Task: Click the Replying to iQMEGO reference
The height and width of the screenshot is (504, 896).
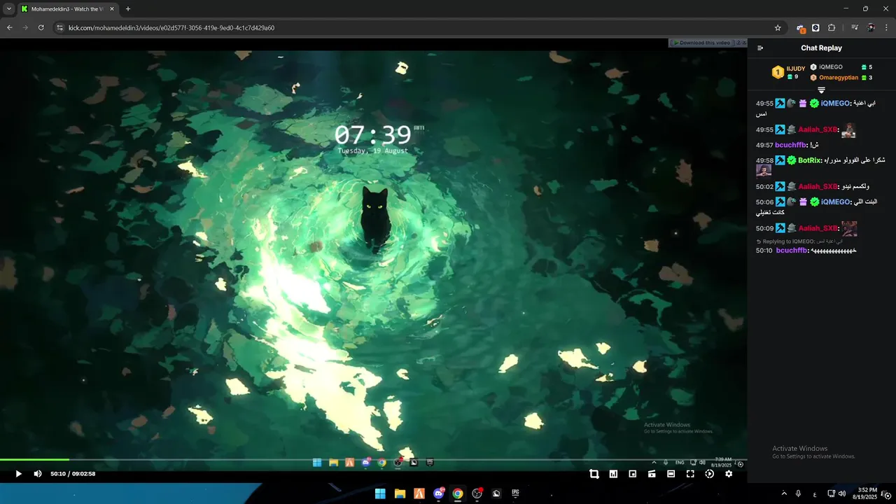Action: [x=799, y=241]
